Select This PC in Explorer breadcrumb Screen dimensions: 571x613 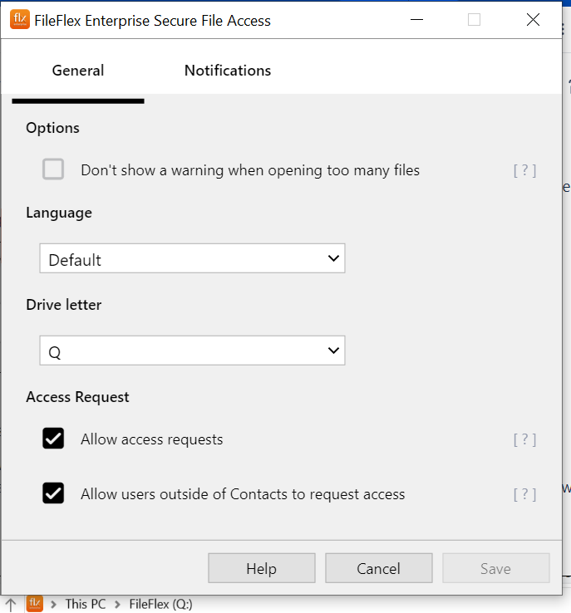click(x=86, y=605)
